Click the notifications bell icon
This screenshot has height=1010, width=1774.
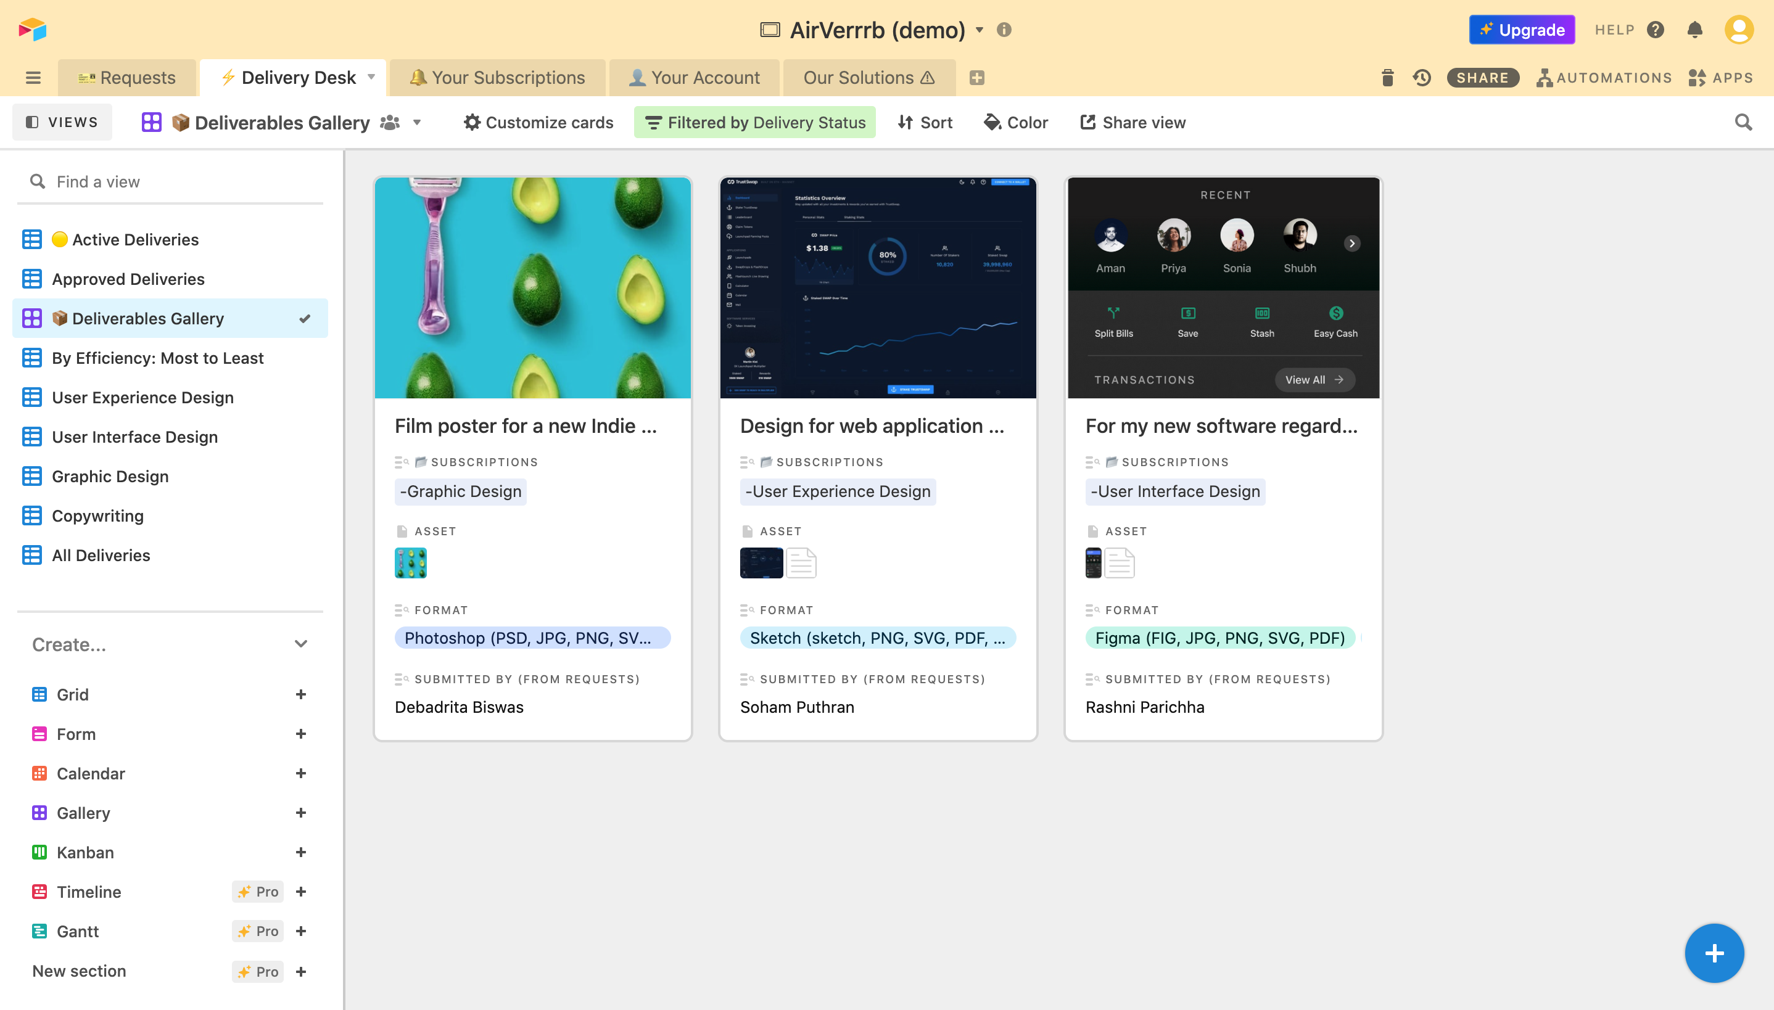(x=1694, y=30)
